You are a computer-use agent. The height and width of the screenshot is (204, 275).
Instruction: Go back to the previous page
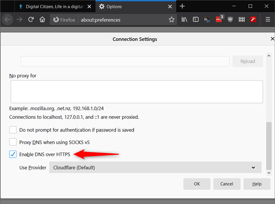8,20
